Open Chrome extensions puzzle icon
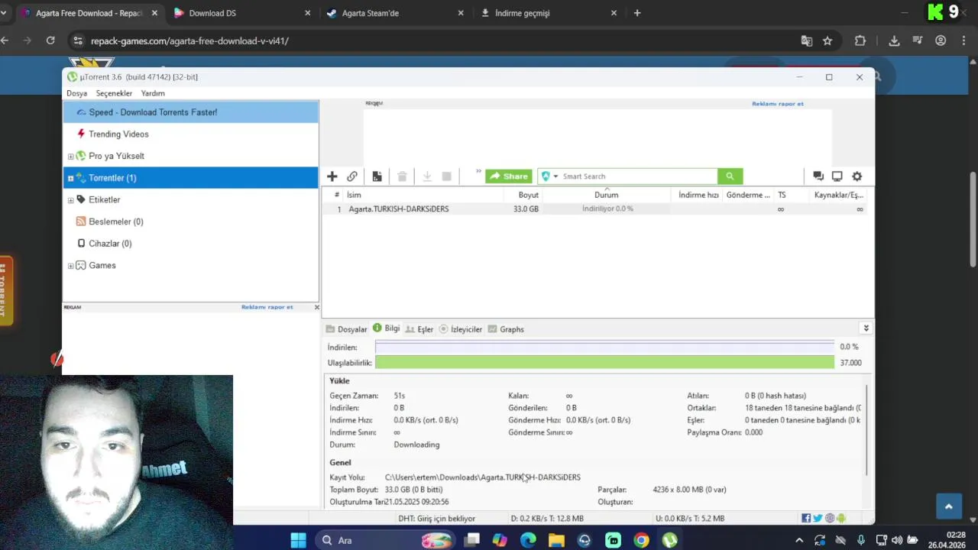The height and width of the screenshot is (550, 978). (x=860, y=41)
